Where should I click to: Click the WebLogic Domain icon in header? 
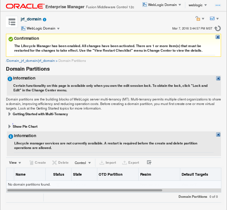click(x=145, y=5)
